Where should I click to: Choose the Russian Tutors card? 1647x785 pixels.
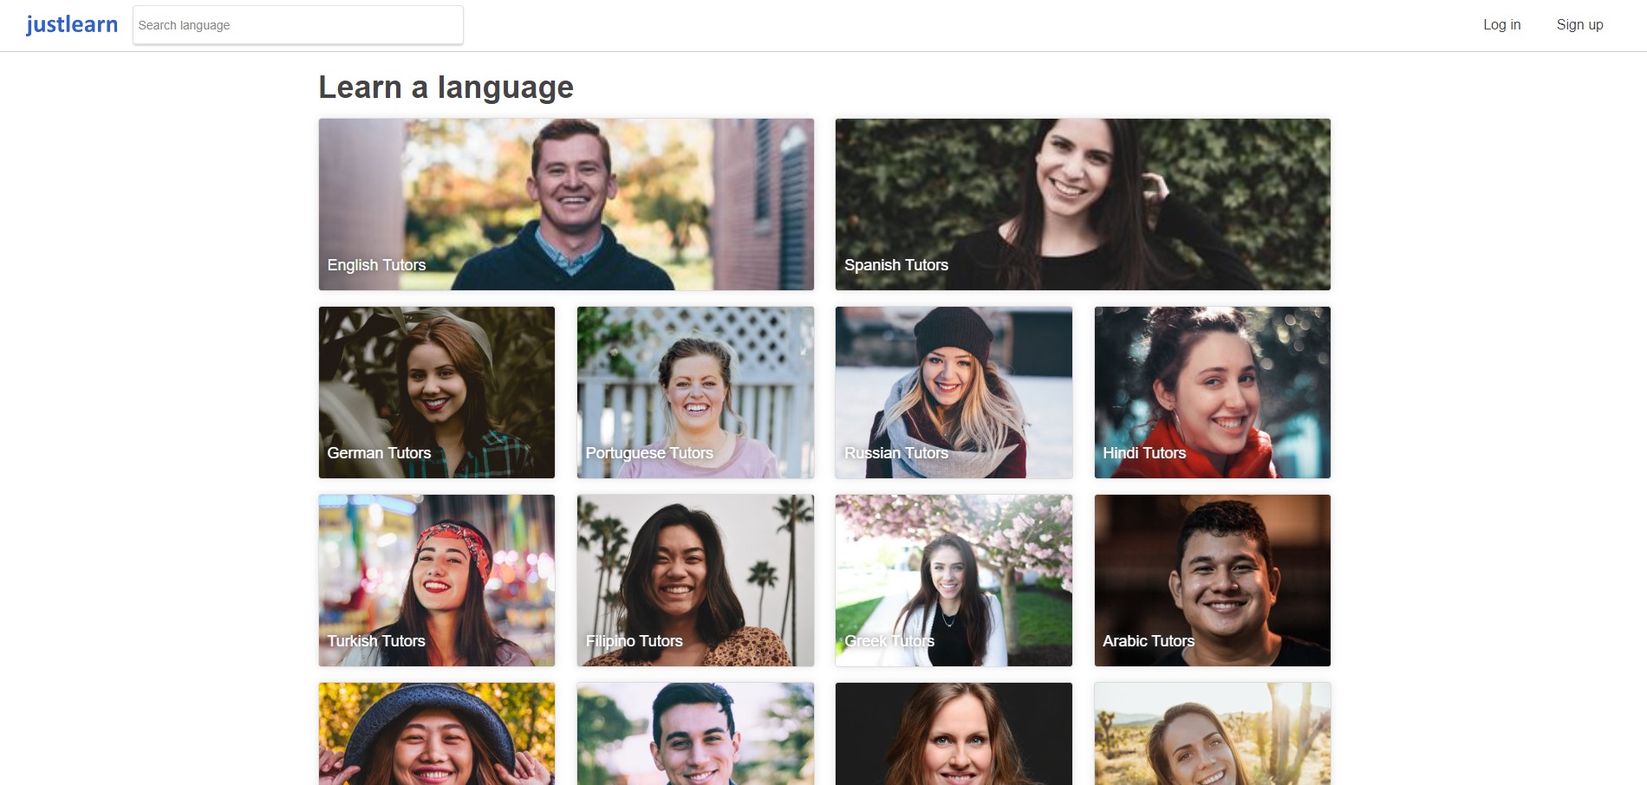954,392
